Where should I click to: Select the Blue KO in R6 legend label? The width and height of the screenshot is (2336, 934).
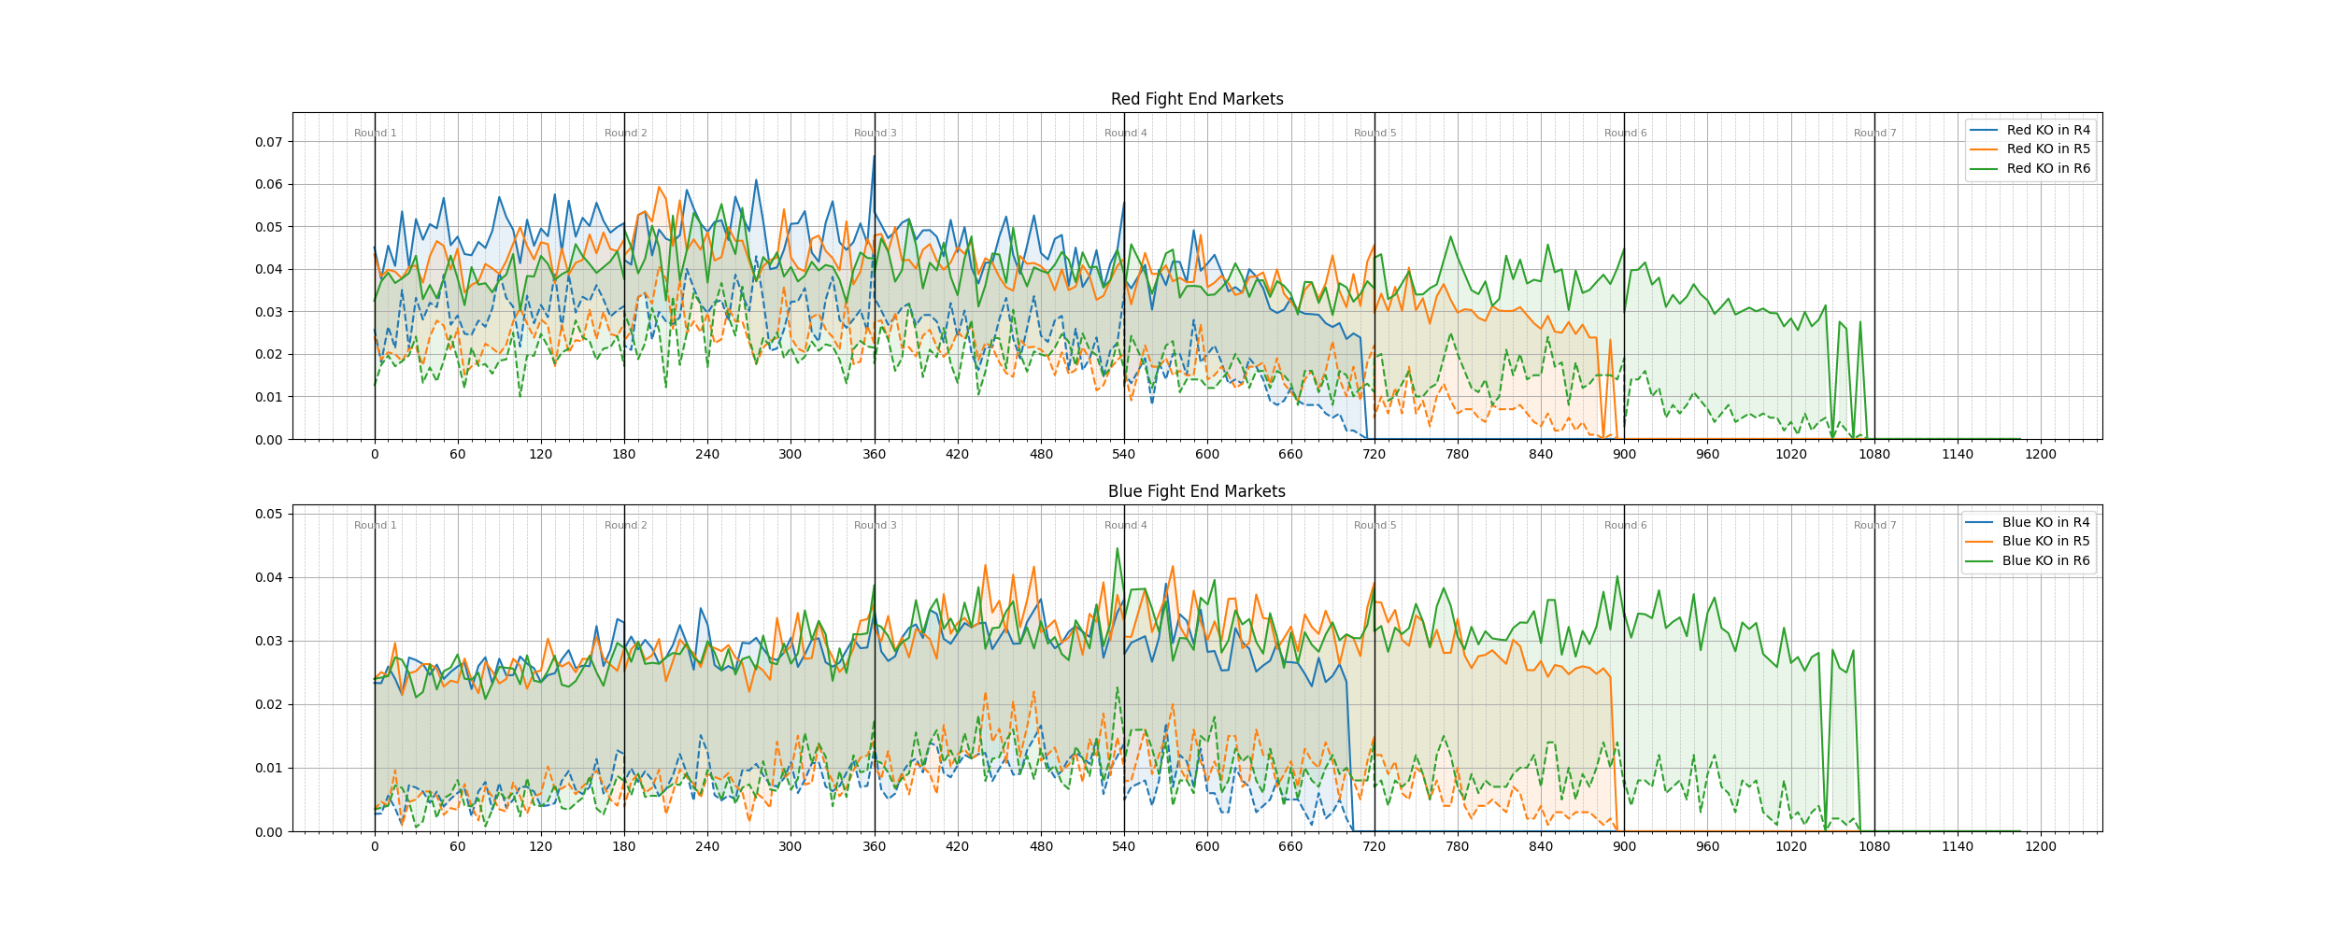pyautogui.click(x=2045, y=560)
